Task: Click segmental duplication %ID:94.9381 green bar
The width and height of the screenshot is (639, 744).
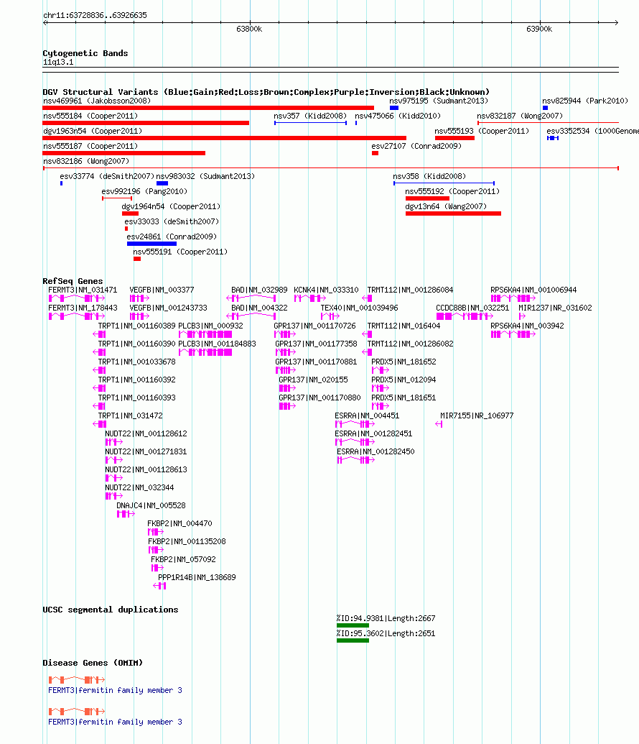Action: [x=353, y=625]
